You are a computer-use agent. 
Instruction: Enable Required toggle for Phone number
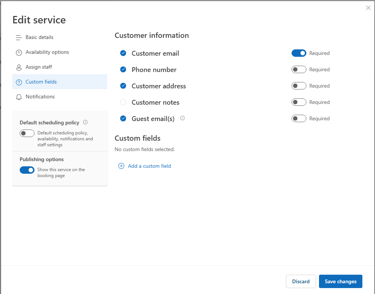pyautogui.click(x=299, y=69)
